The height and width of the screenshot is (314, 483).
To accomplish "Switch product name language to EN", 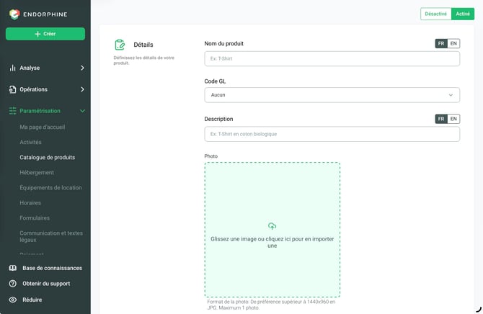I will click(x=453, y=43).
